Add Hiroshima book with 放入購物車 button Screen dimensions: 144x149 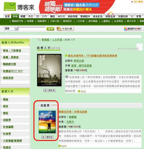pyautogui.click(x=50, y=90)
